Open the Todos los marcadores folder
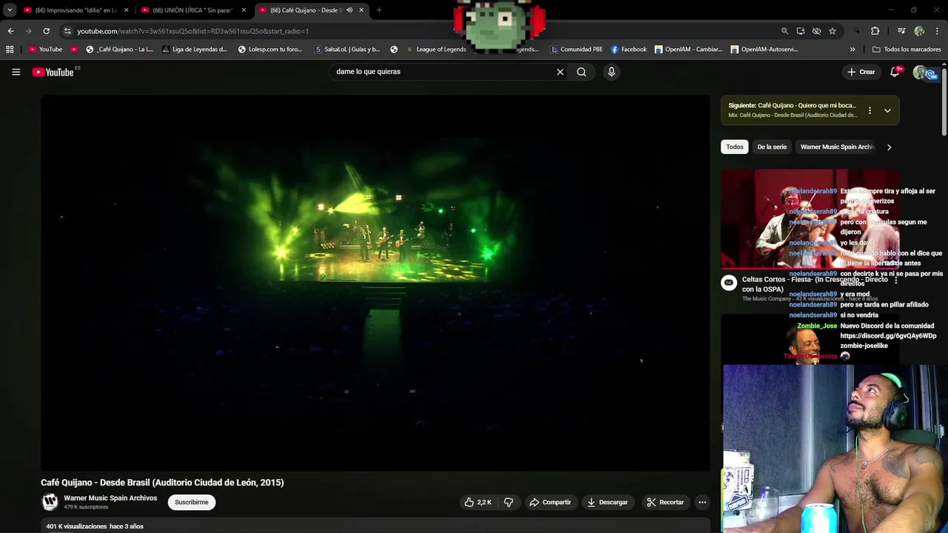The height and width of the screenshot is (533, 948). pyautogui.click(x=907, y=50)
